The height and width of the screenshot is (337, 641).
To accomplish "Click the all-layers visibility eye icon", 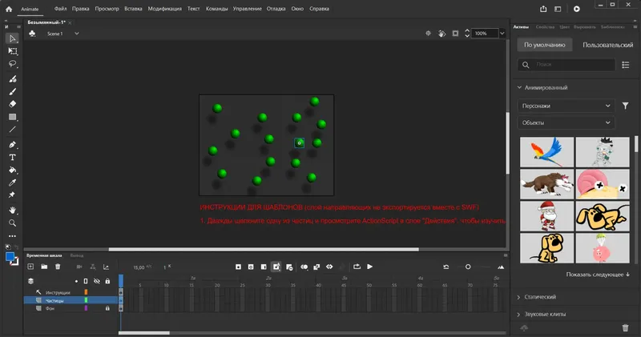I will pos(97,281).
